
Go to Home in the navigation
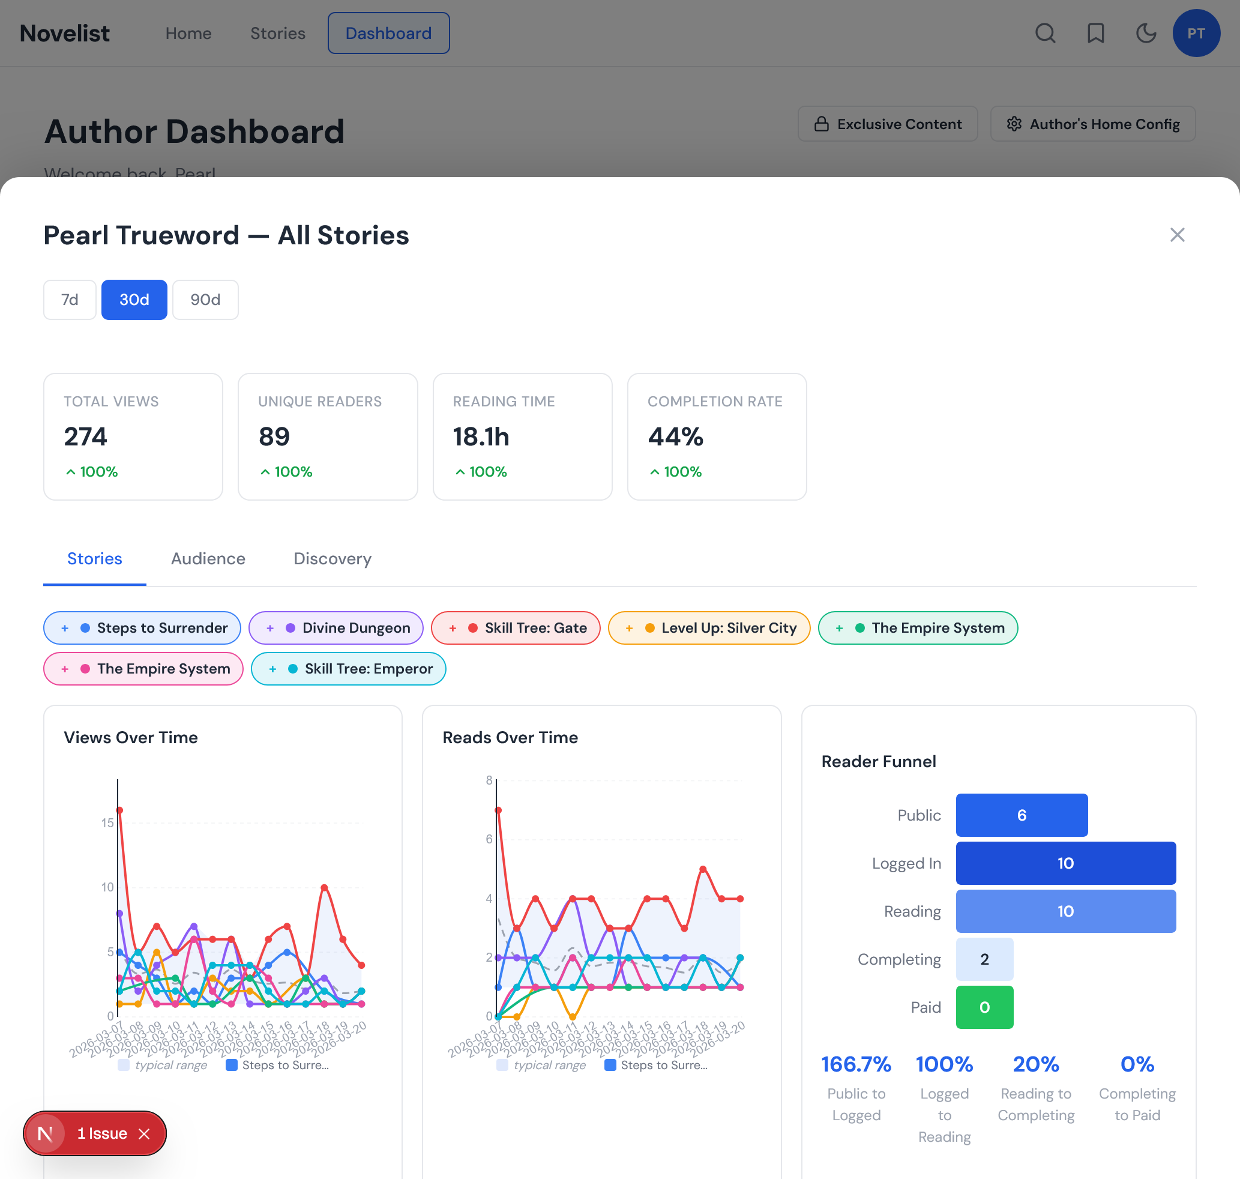tap(188, 33)
